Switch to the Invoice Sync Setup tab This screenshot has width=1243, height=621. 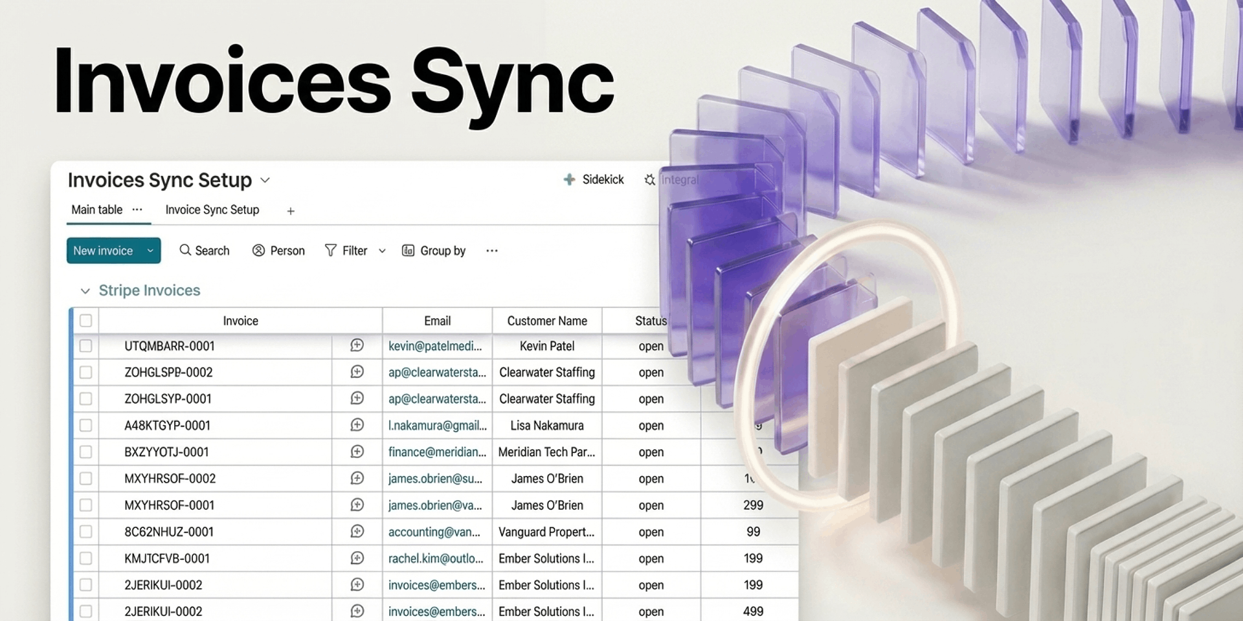click(x=212, y=210)
